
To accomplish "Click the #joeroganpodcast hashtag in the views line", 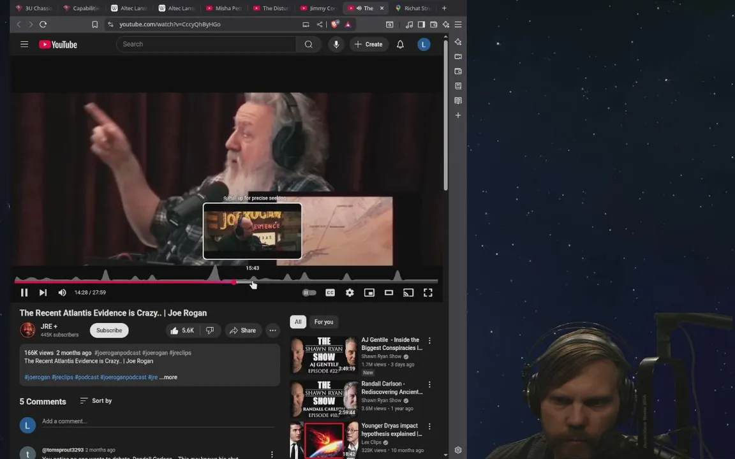I will 117,353.
